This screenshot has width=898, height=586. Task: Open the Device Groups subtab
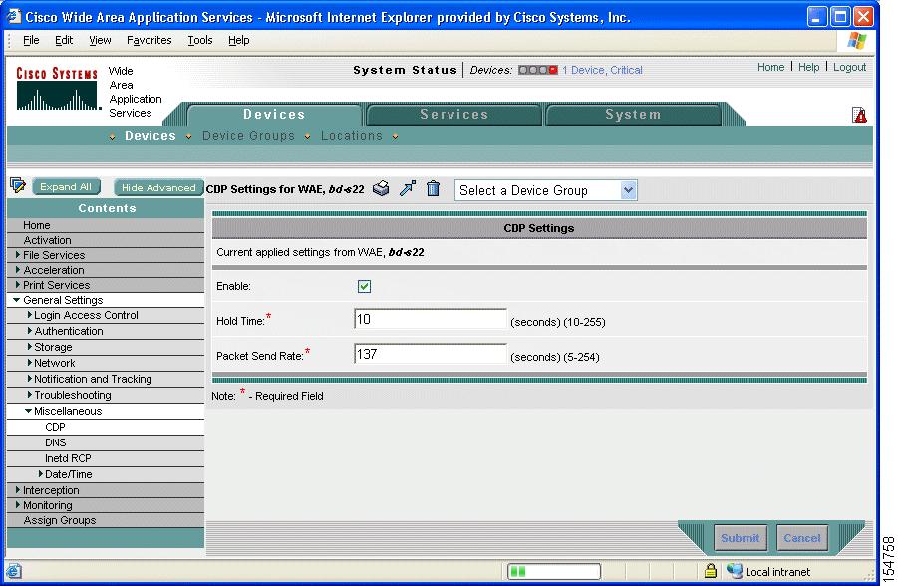pos(248,136)
